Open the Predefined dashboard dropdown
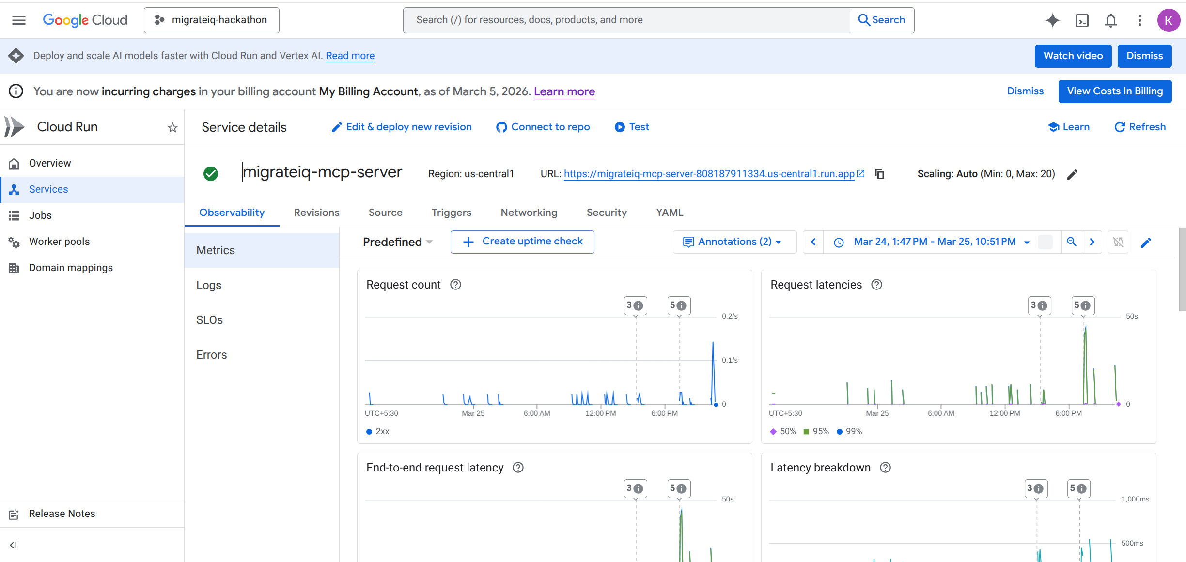1186x562 pixels. 397,242
